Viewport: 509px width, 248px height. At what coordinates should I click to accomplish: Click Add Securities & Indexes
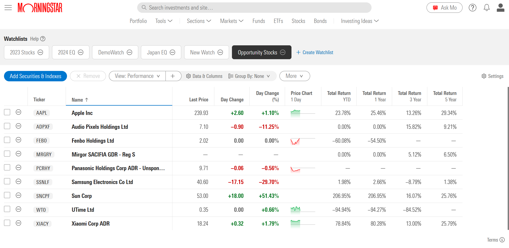coord(35,76)
